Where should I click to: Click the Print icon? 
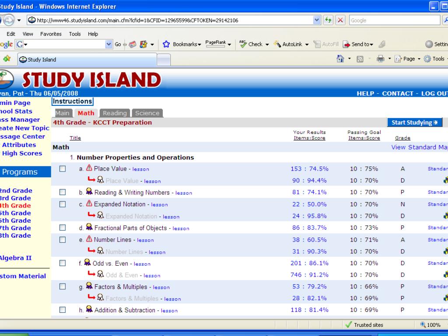point(380,59)
